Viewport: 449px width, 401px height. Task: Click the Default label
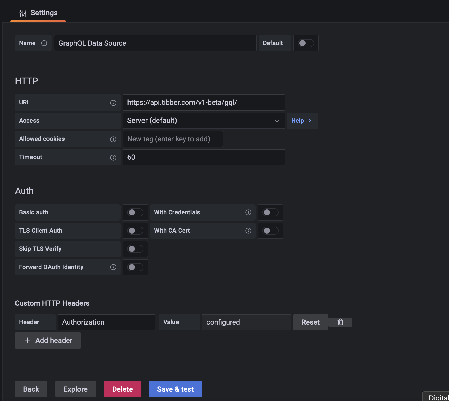(x=273, y=43)
